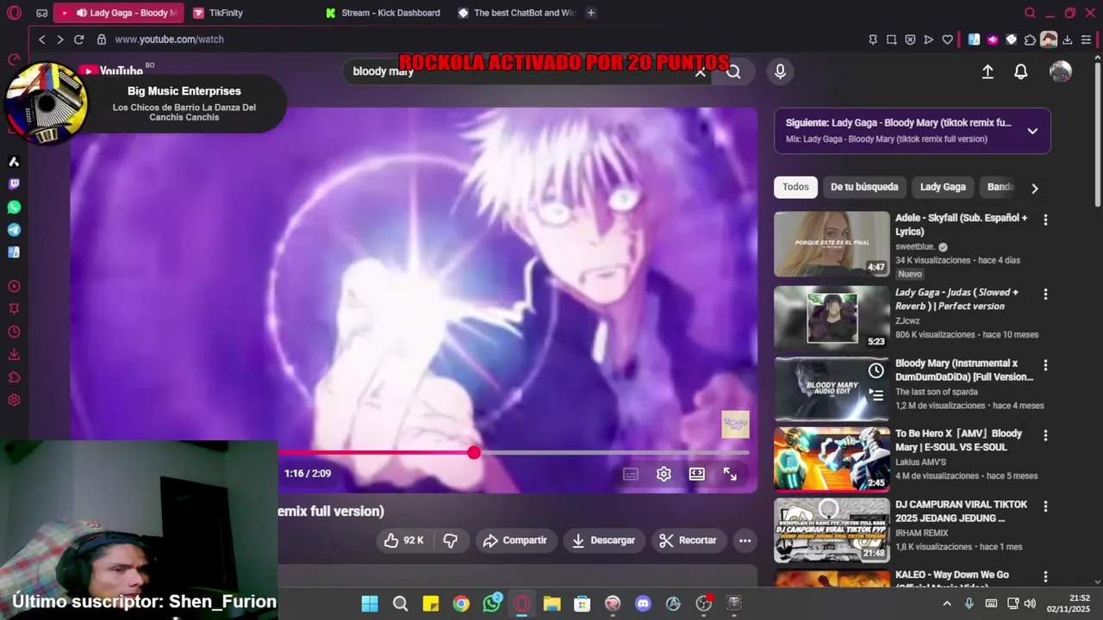Click the padlock site info icon
1103x620 pixels.
(x=102, y=40)
